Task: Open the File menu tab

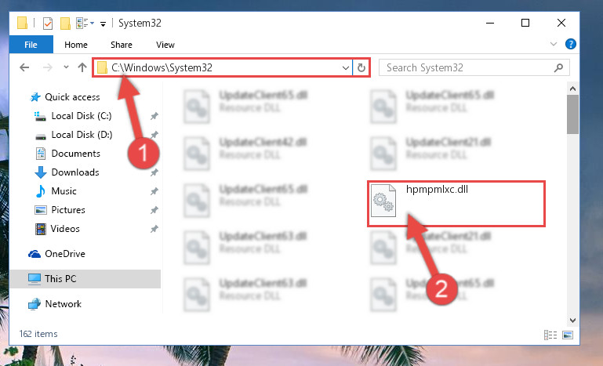Action: coord(31,45)
